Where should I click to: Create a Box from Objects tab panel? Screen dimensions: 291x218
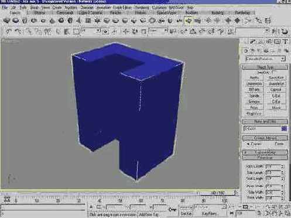[x=6, y=21]
